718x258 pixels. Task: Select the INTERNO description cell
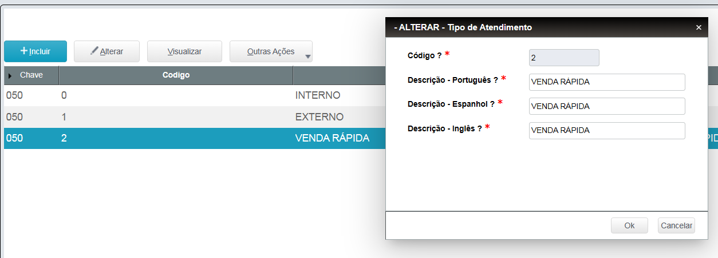(318, 95)
